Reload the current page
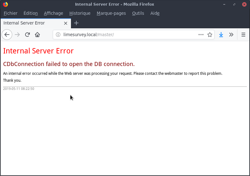250x176 pixels. tap(27, 35)
